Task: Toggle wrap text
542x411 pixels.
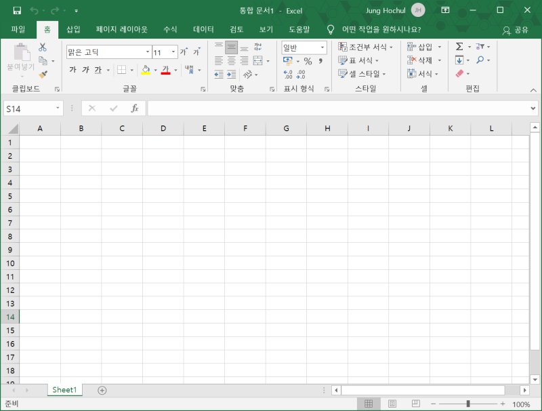Action: (258, 47)
